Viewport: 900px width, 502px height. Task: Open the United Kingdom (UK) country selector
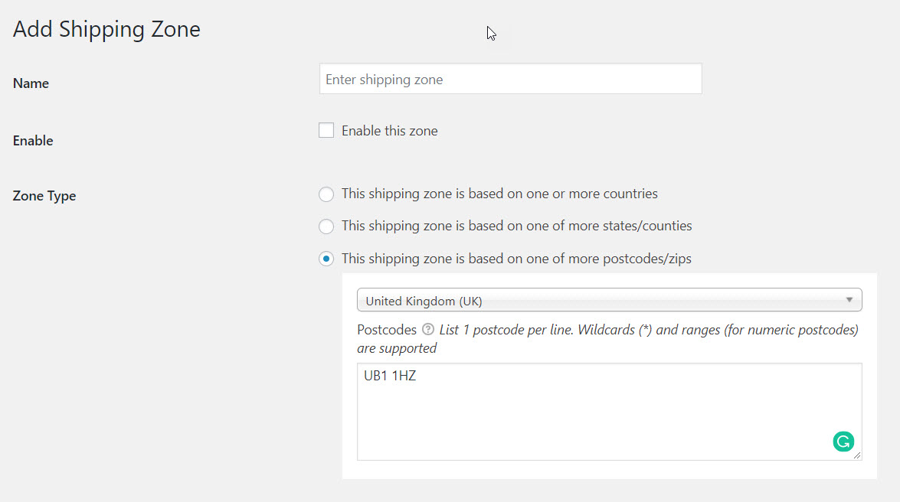[609, 299]
